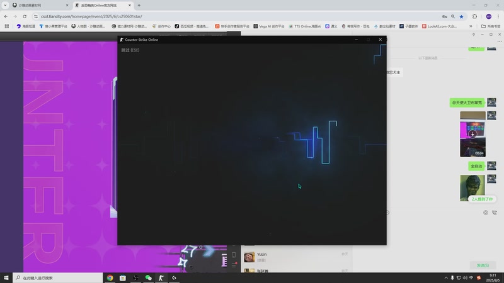Viewport: 504px width, 283px height.
Task: Bookmark this page with the star icon
Action: click(x=461, y=16)
